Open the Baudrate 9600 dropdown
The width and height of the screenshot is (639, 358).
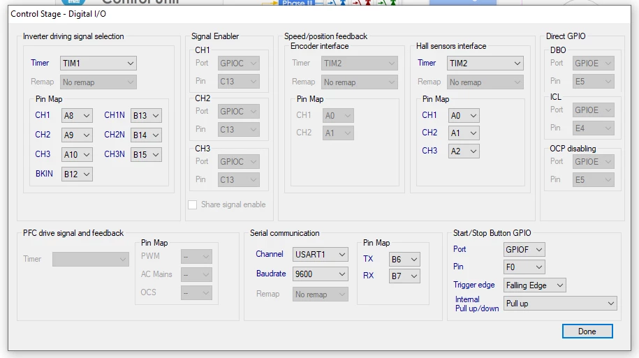[x=321, y=274]
